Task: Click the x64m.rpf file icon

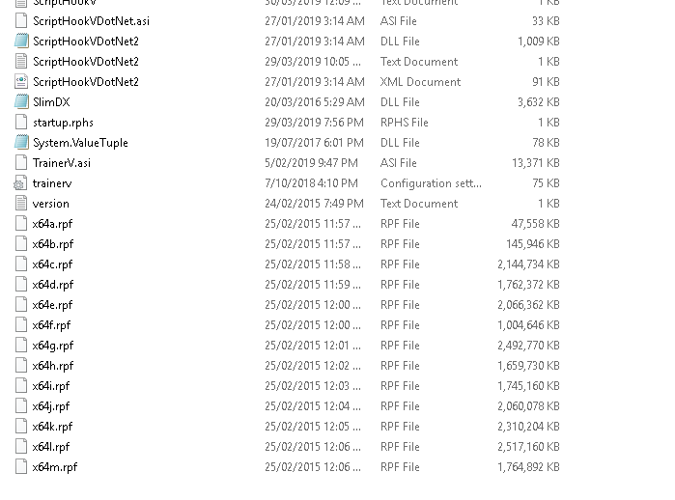Action: coord(21,467)
